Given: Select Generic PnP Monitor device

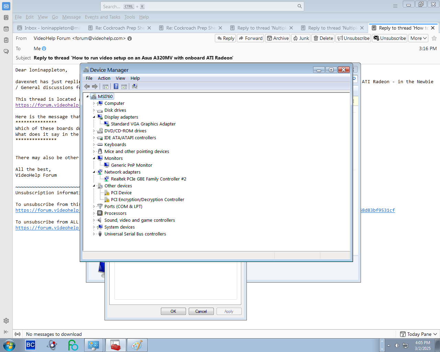Looking at the screenshot, I should [131, 165].
